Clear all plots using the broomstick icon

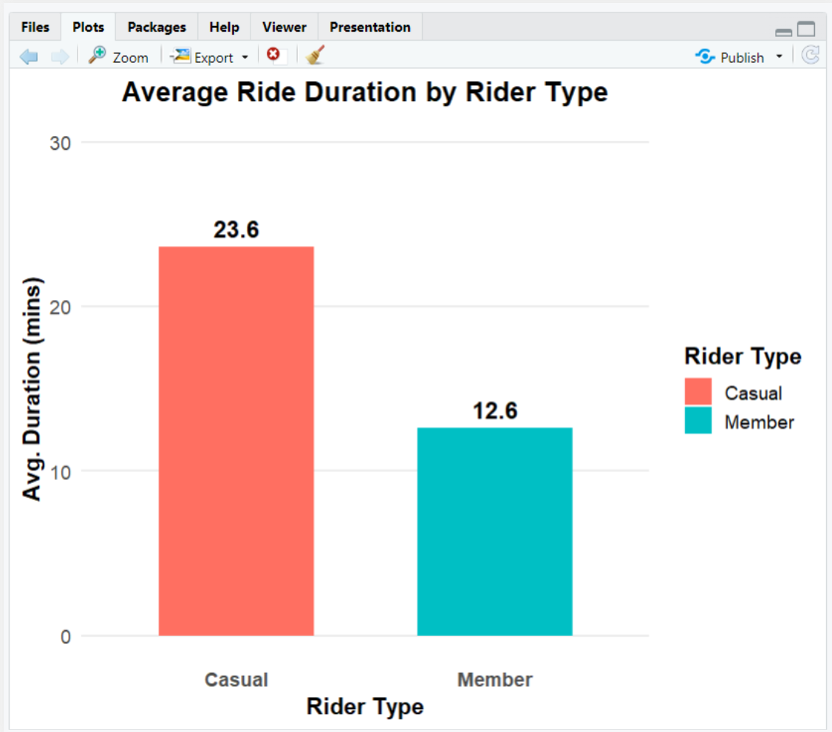click(313, 55)
